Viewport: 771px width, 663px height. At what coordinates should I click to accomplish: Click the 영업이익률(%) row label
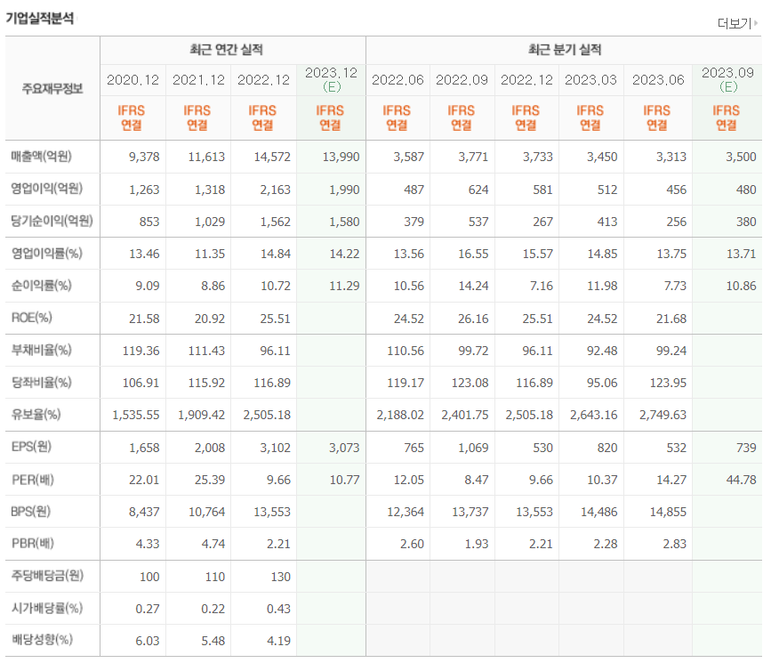coord(47,253)
